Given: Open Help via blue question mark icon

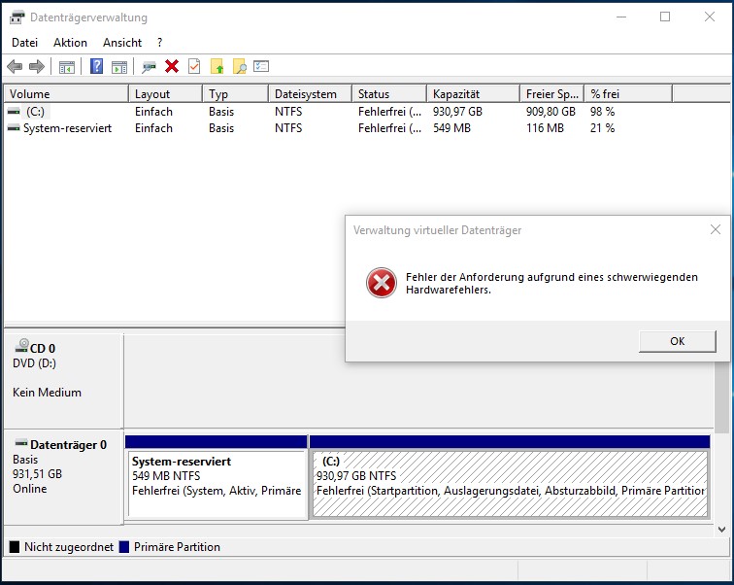Looking at the screenshot, I should point(96,66).
